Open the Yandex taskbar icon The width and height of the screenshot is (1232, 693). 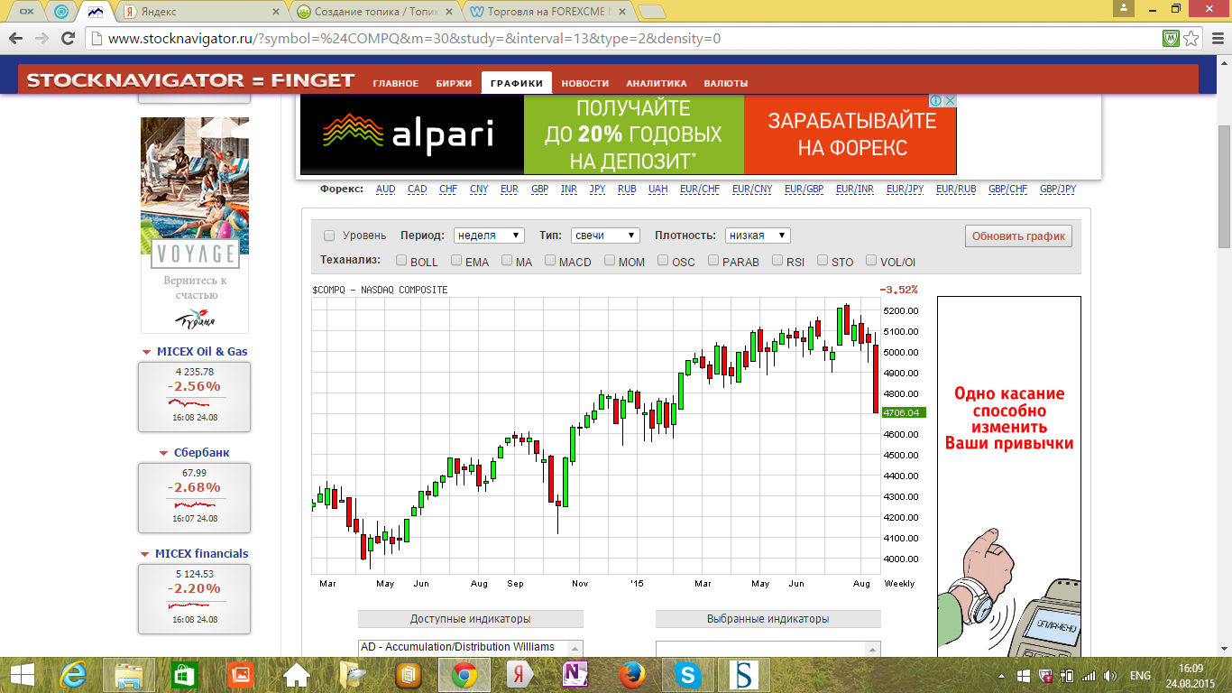tap(520, 675)
